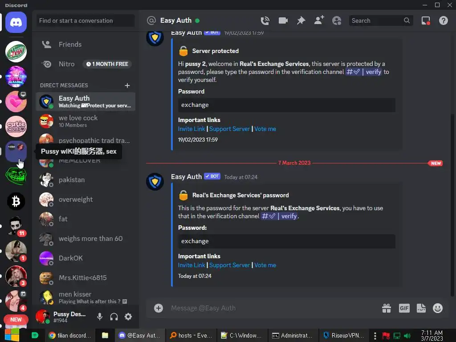Click the Easy Auth avatar in today's message

click(155, 182)
